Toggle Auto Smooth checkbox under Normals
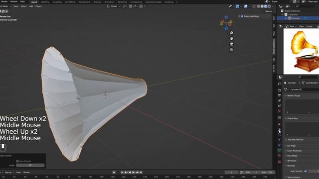The width and height of the screenshot is (319, 179). (306, 171)
